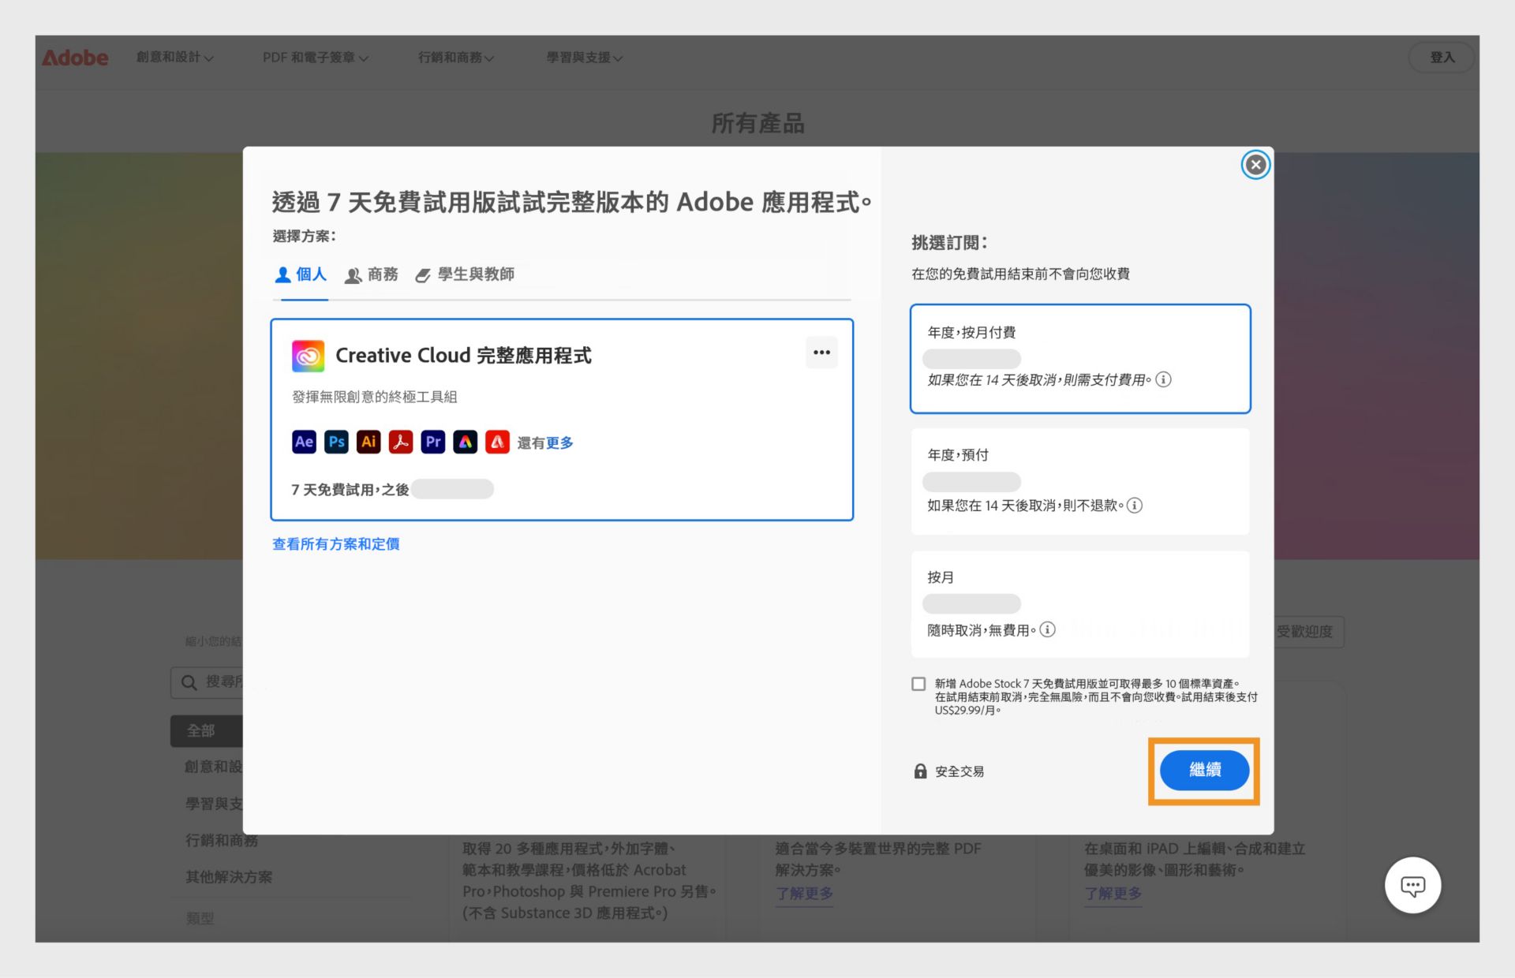Viewport: 1515px width, 978px height.
Task: Enable the Adobe Stock free trial checkbox
Action: pos(918,684)
